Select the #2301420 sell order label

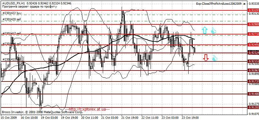coord(12,19)
